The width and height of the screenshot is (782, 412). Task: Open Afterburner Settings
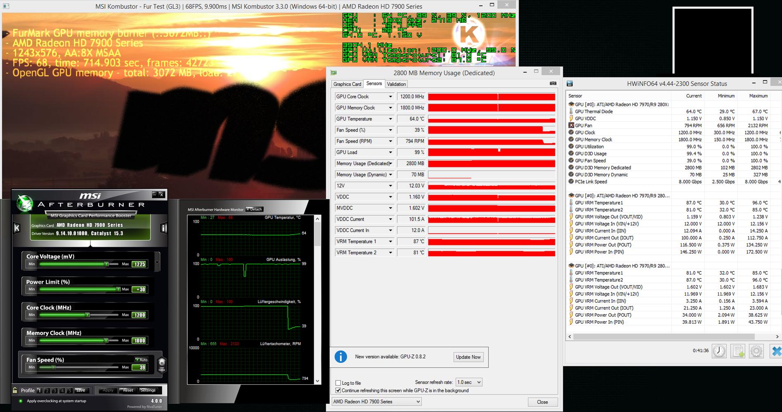(x=148, y=391)
